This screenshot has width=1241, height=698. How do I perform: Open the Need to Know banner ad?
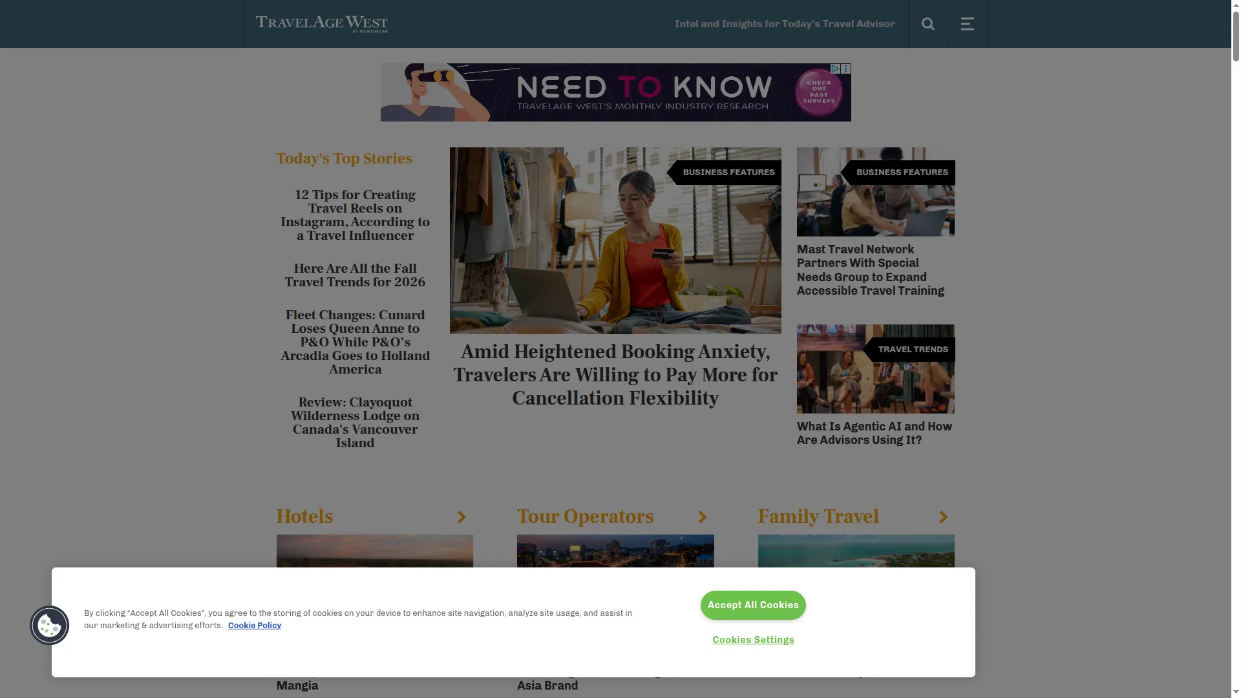coord(615,92)
